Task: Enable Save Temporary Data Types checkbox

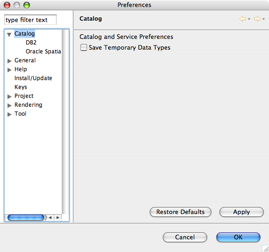Action: 84,47
